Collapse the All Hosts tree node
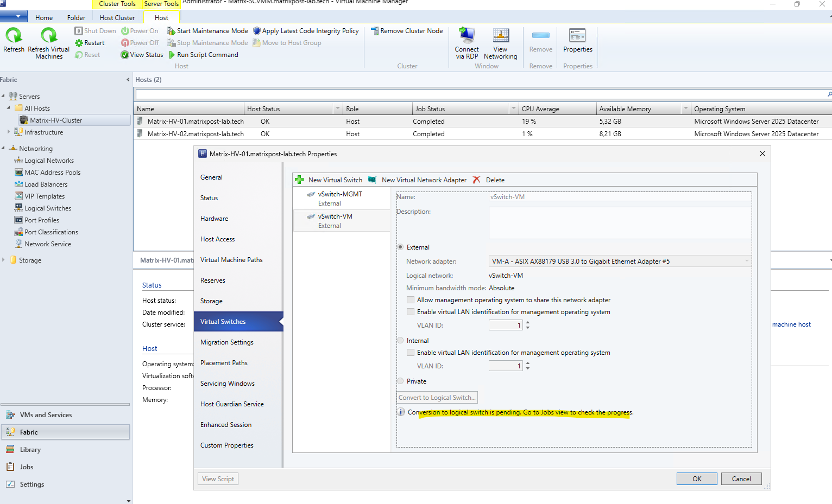832x504 pixels. pyautogui.click(x=9, y=108)
